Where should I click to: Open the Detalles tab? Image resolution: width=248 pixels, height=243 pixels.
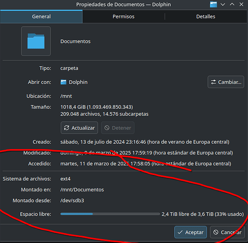click(206, 17)
